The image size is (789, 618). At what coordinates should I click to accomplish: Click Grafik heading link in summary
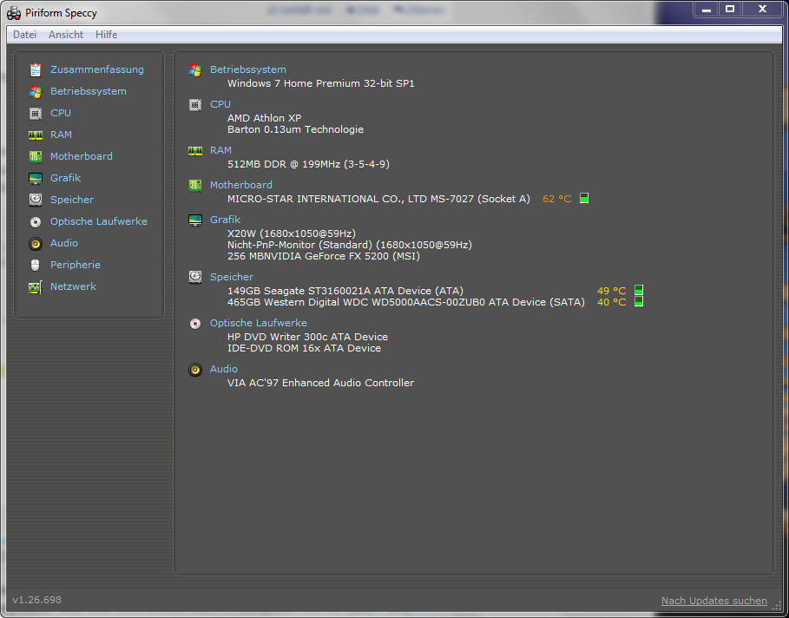225,220
